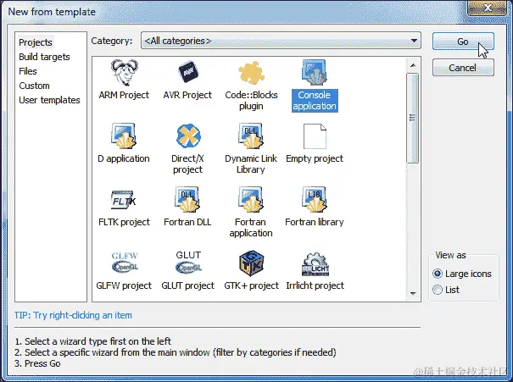Choose the Files wizard type
Image resolution: width=513 pixels, height=382 pixels.
28,71
